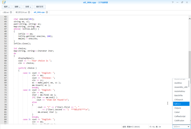
Task: Select Assembly_x86 syntax option
Action: click(x=181, y=87)
